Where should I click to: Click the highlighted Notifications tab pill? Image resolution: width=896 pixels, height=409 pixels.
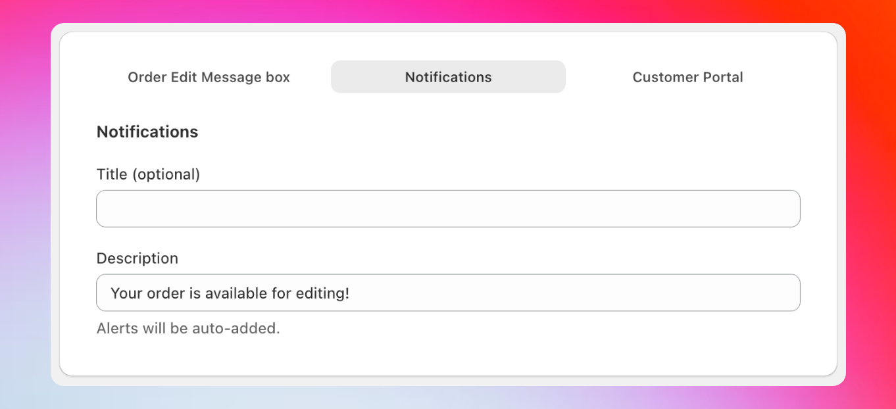(448, 76)
